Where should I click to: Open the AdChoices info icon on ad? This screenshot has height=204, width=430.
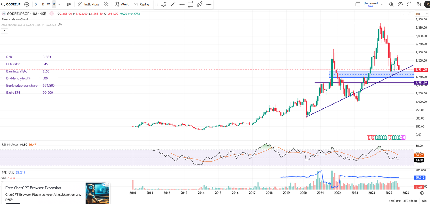tap(103, 185)
